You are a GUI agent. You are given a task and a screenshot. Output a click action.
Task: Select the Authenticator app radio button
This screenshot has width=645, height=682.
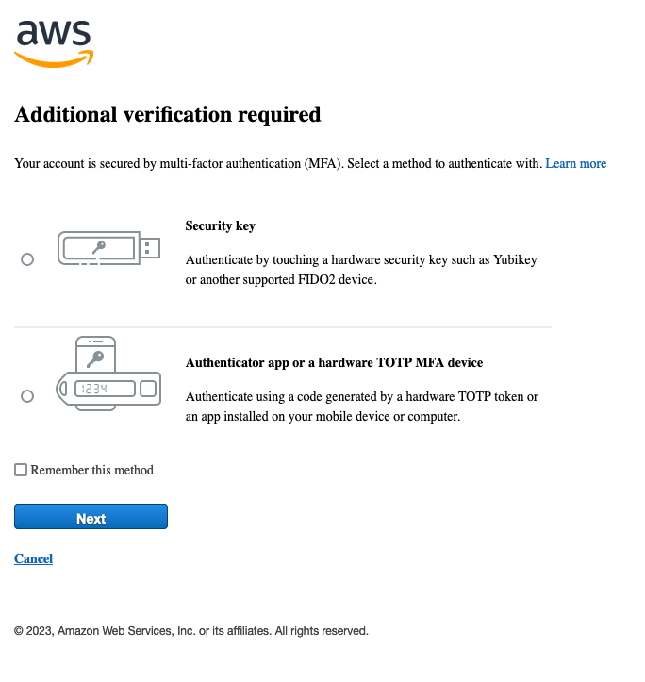27,396
